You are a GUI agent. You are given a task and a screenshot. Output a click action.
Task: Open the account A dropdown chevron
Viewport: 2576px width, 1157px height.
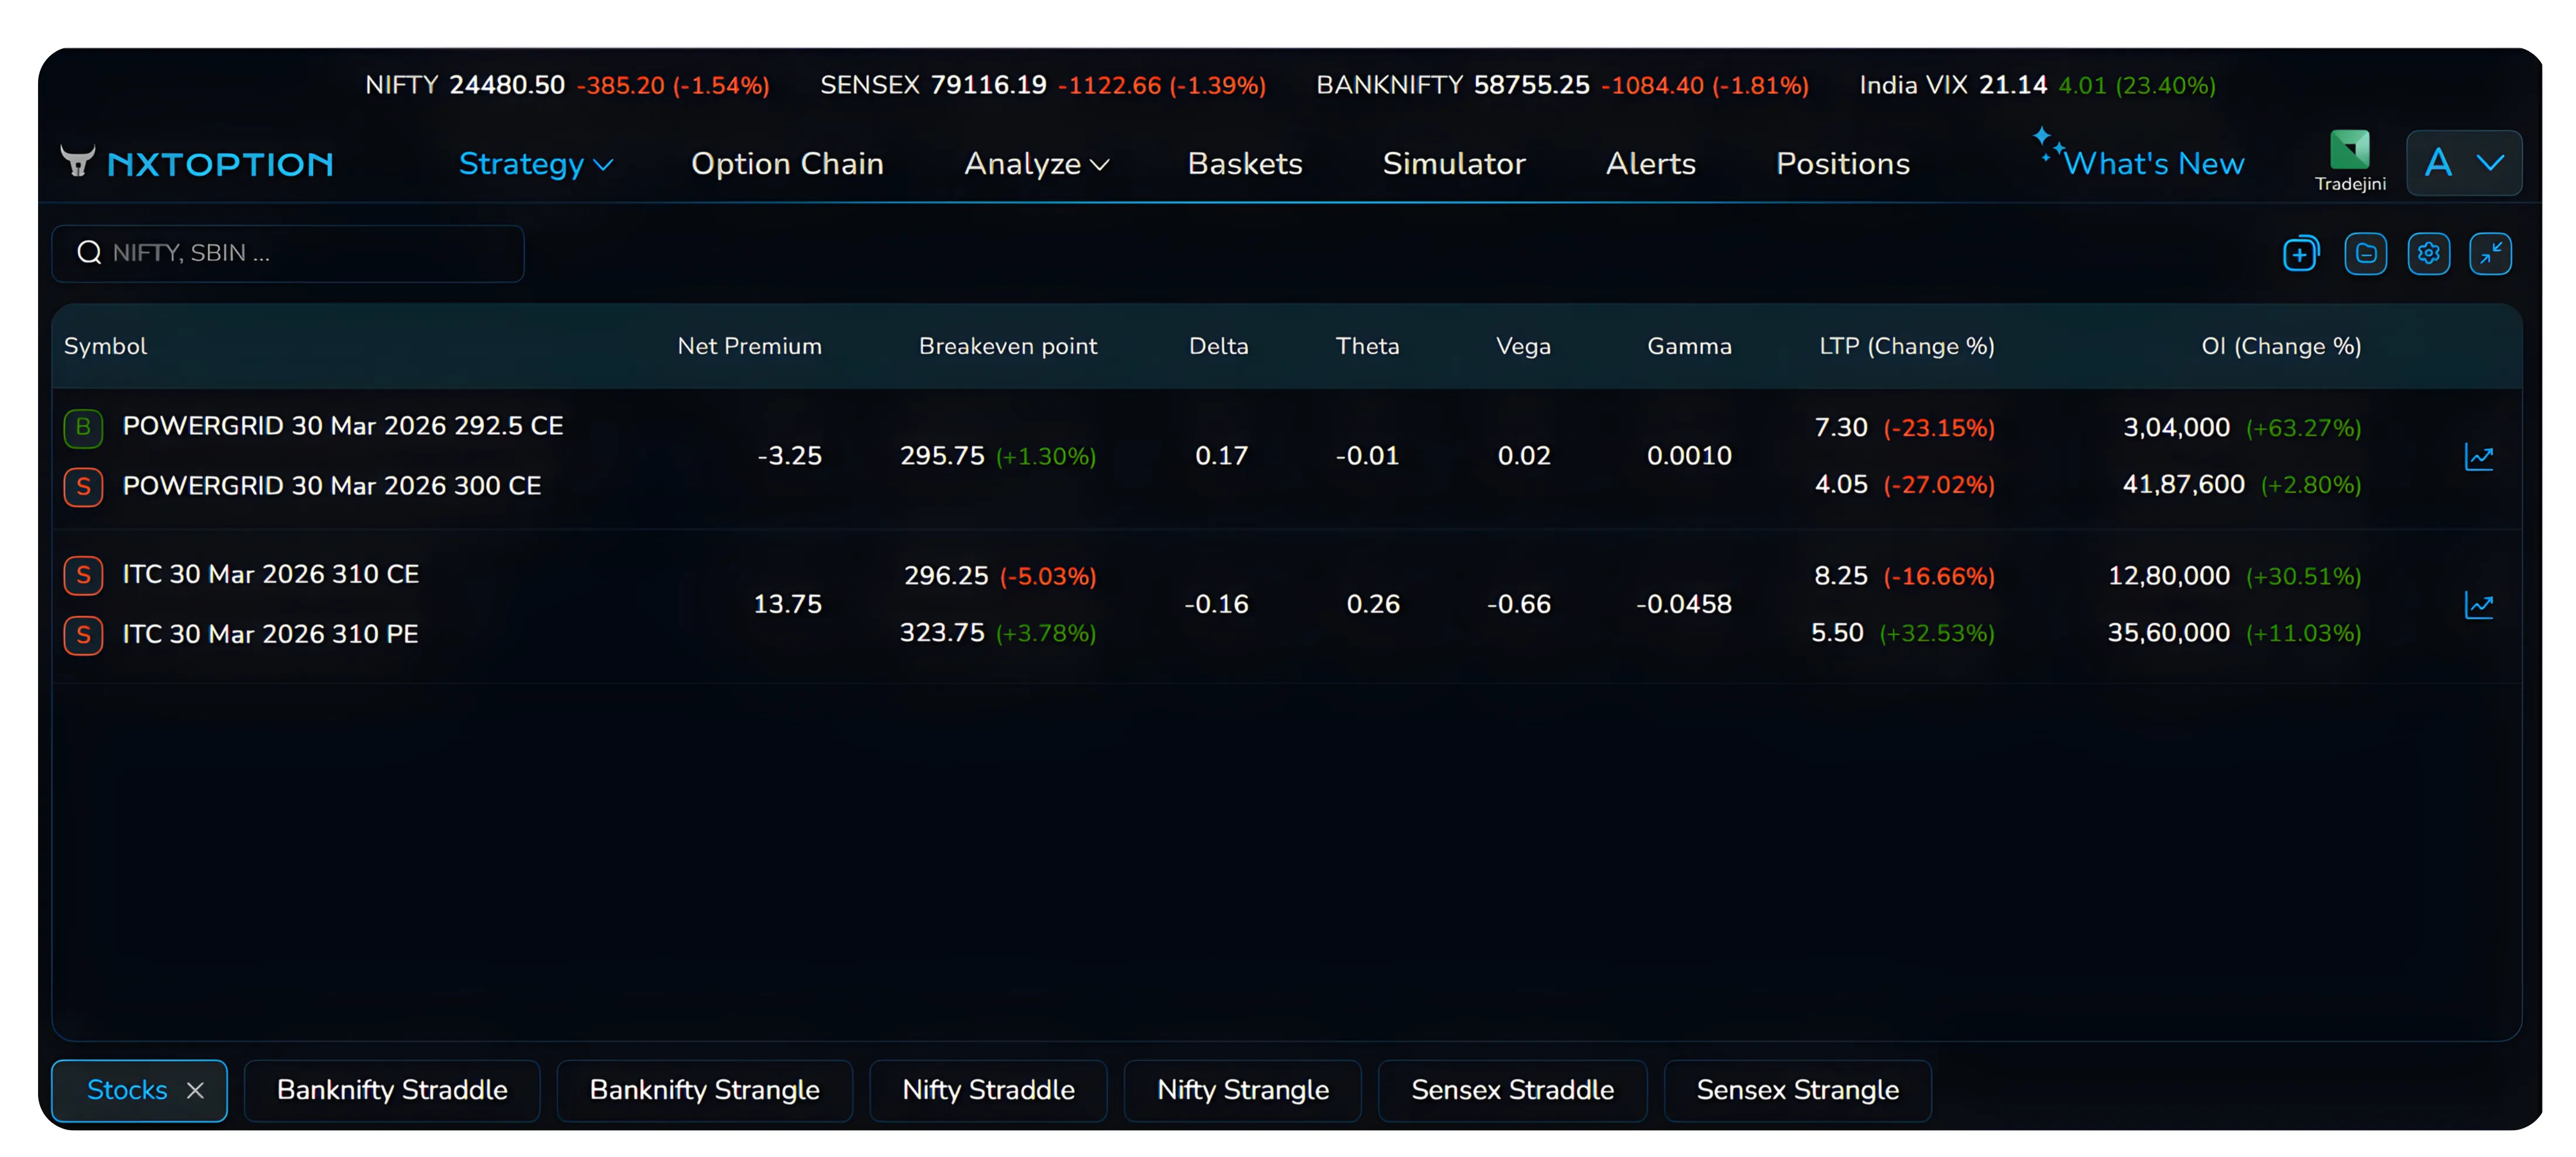(2491, 162)
